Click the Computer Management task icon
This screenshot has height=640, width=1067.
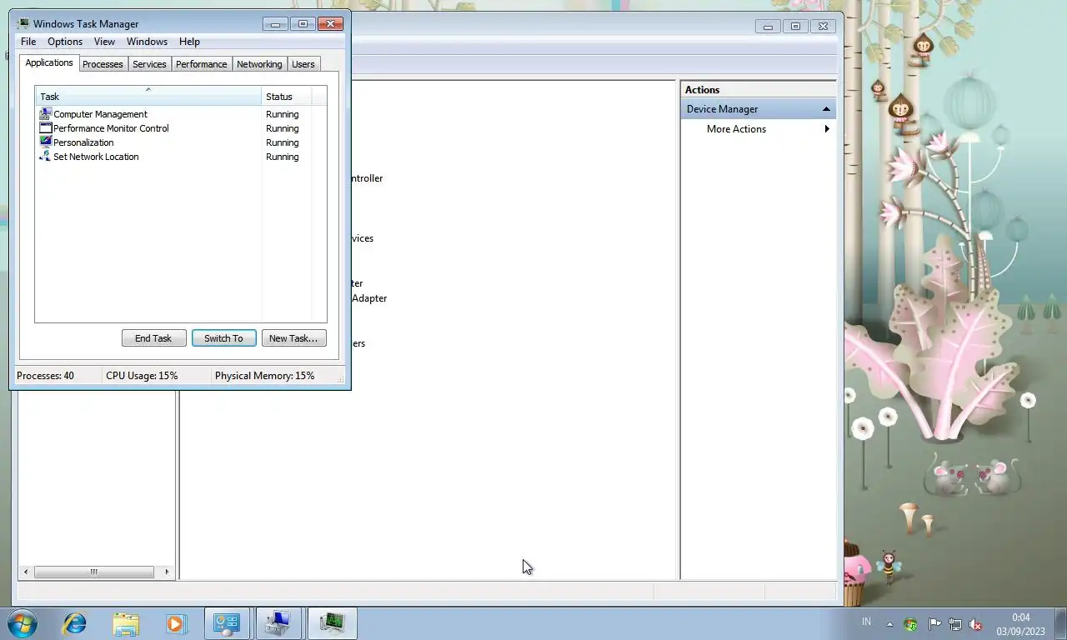(x=46, y=114)
